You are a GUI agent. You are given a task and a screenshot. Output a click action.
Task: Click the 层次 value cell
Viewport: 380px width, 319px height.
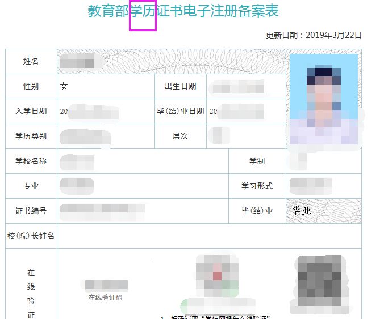[246, 137]
